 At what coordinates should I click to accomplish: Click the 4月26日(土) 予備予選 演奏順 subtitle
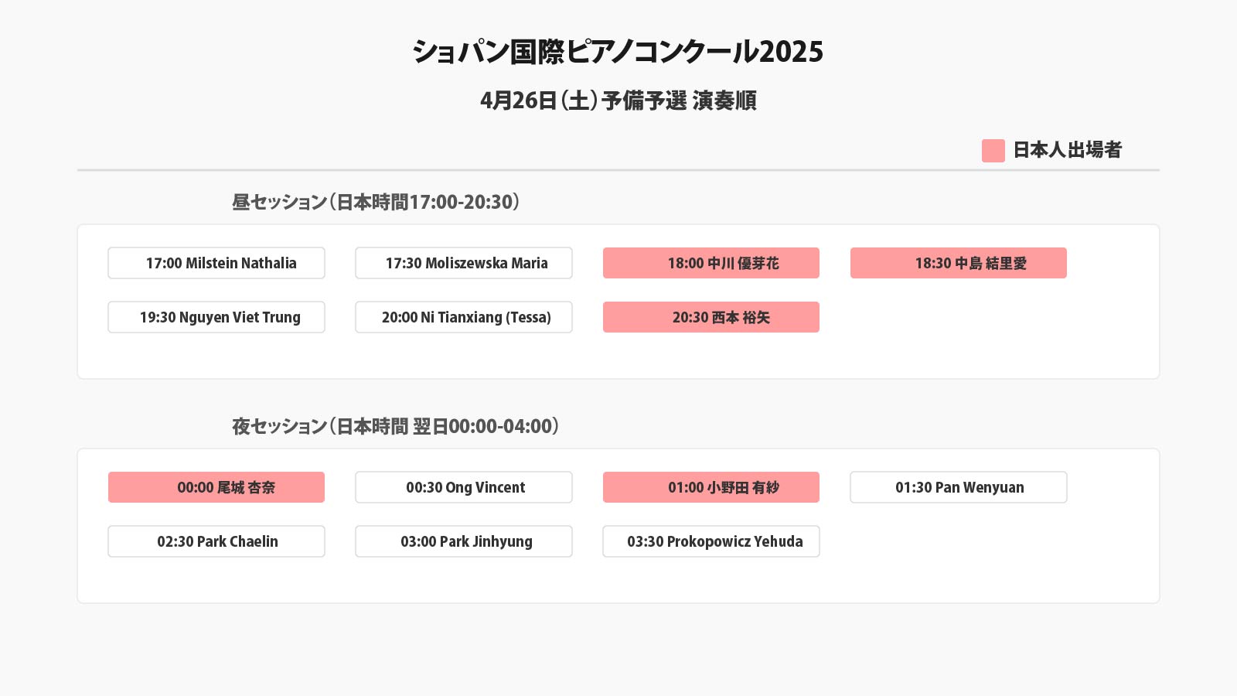pyautogui.click(x=618, y=101)
